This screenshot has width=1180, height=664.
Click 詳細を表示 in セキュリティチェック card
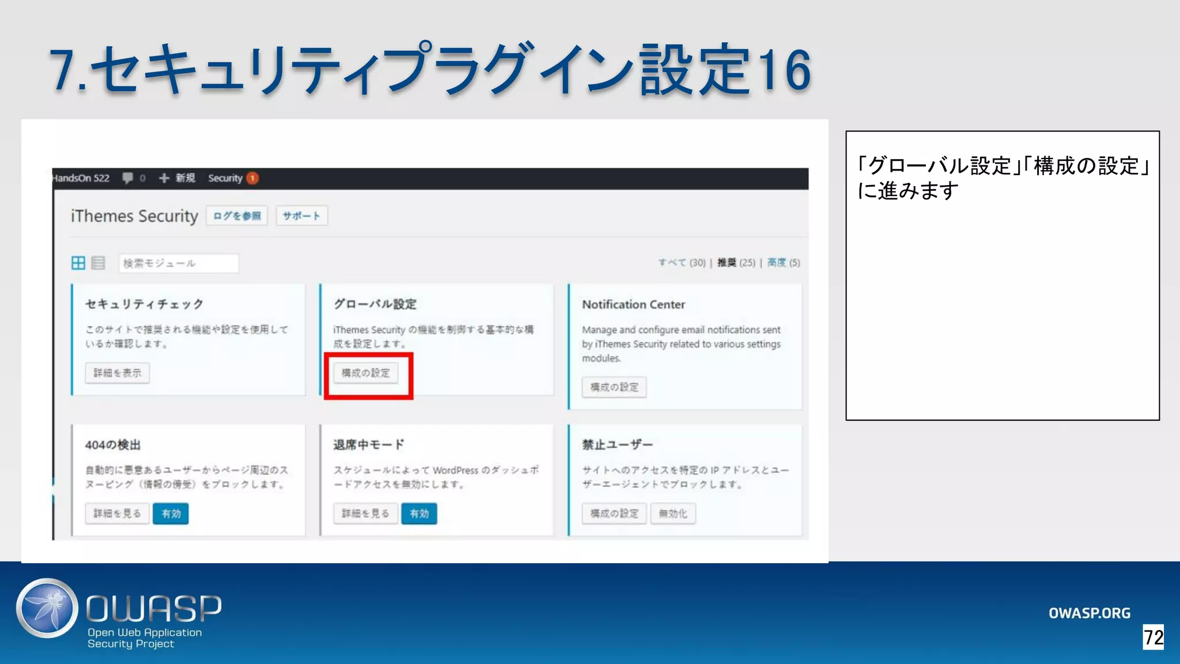pyautogui.click(x=118, y=373)
